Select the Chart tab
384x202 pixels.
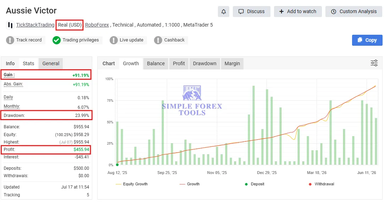(109, 63)
